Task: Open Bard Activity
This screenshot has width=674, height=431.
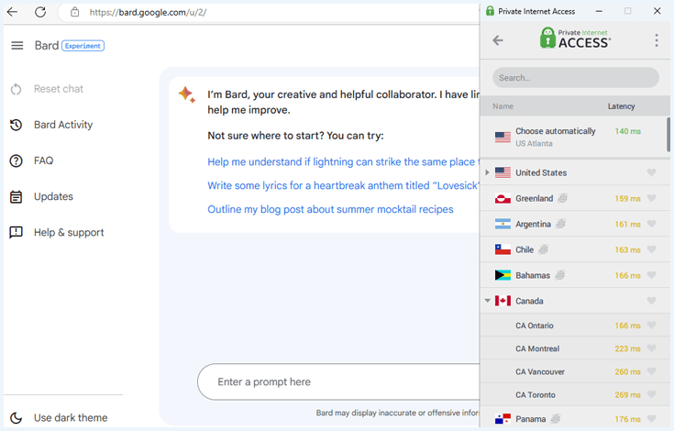Action: pos(63,125)
